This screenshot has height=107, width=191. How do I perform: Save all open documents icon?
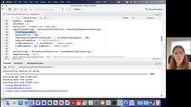(x=25, y=9)
